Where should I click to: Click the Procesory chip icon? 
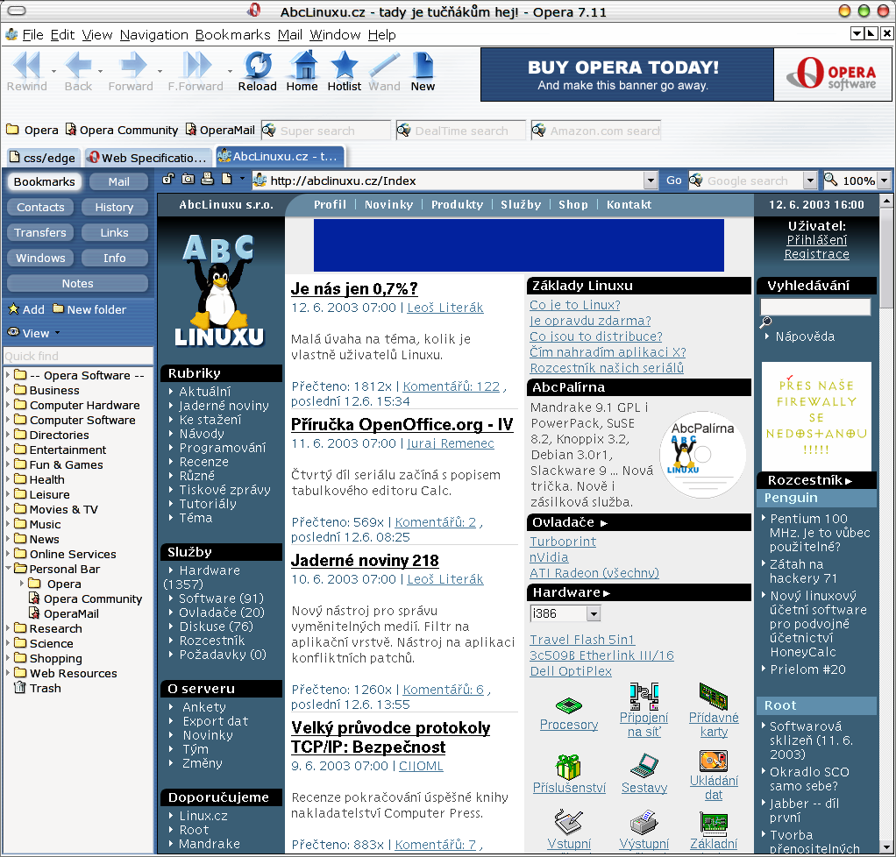tap(569, 705)
